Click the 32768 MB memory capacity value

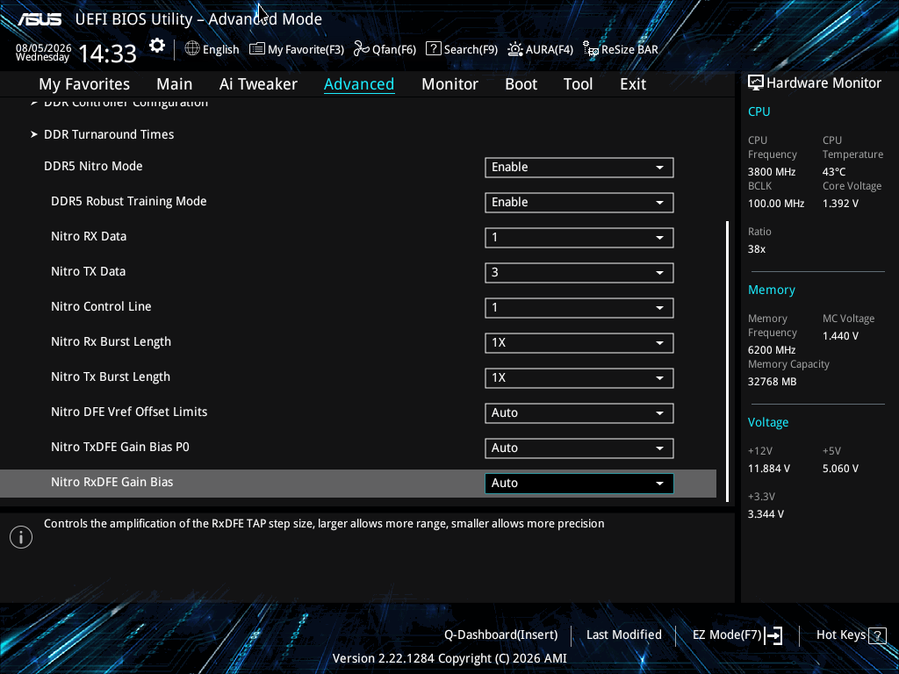point(772,382)
